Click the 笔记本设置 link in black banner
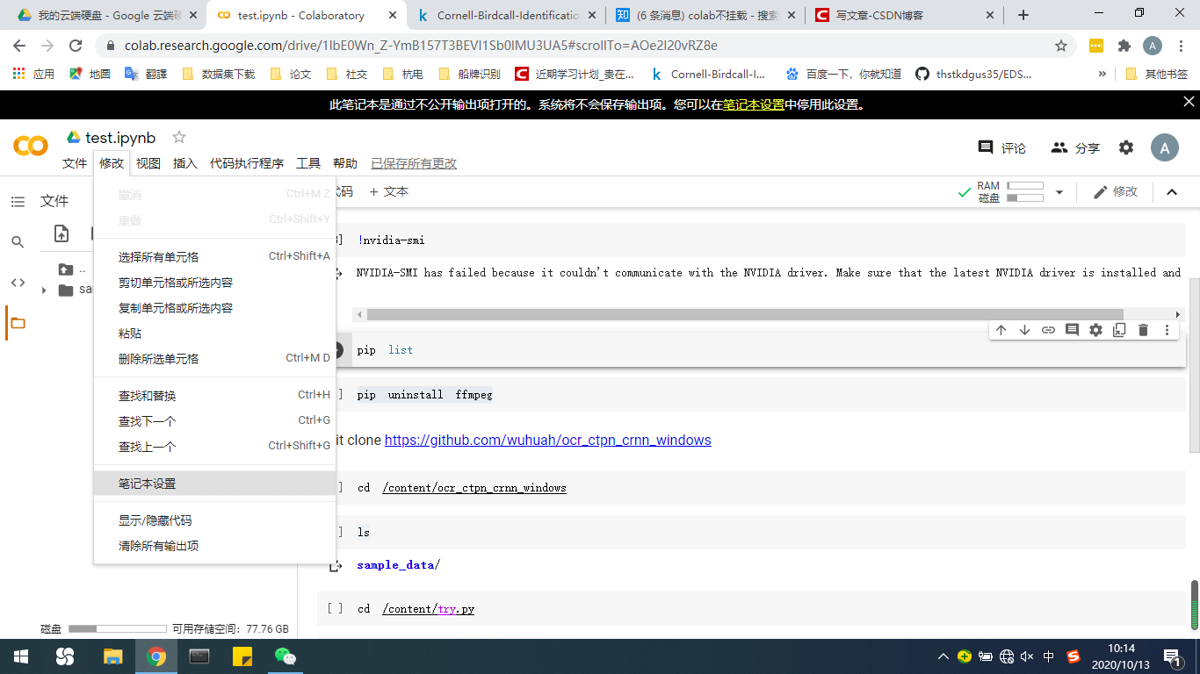This screenshot has width=1200, height=674. [754, 104]
